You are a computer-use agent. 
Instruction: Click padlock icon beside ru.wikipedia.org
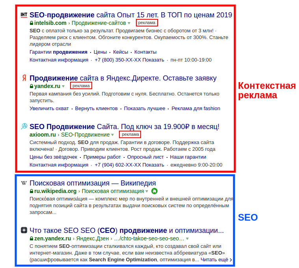[x=32, y=191]
